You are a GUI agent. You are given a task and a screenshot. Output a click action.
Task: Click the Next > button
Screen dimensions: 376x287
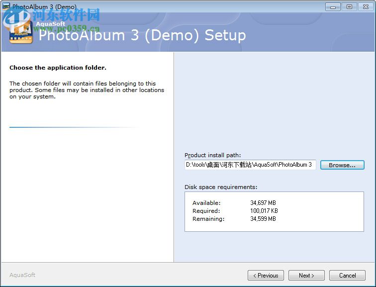[306, 275]
